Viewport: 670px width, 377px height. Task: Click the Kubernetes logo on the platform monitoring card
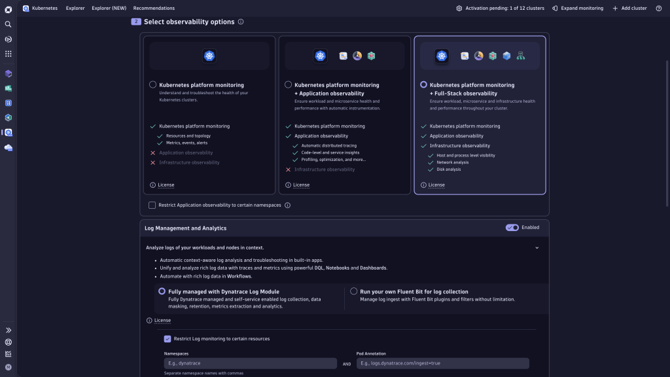[x=209, y=56]
